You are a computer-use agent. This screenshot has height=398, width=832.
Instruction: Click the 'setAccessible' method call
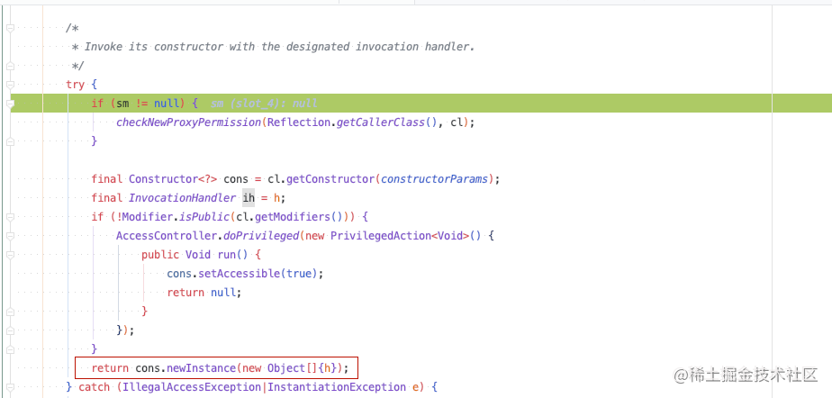click(x=239, y=274)
